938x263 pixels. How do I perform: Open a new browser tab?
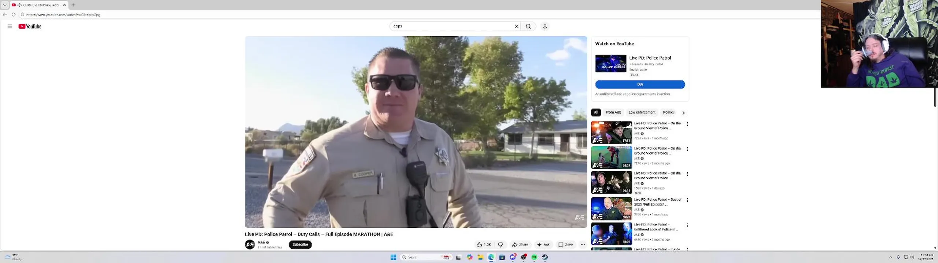73,5
